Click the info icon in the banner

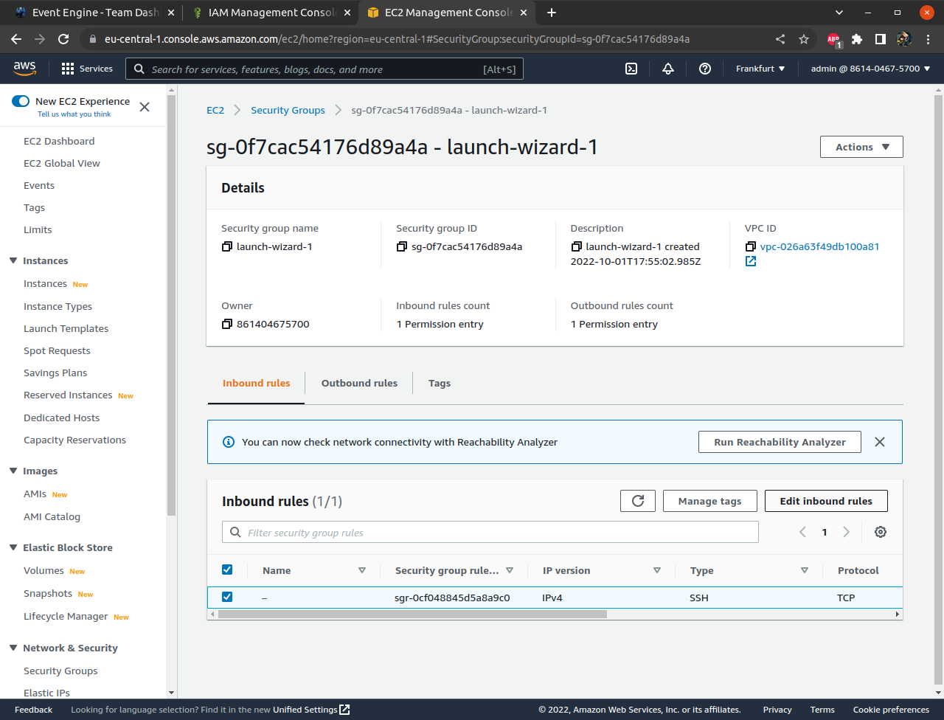229,442
